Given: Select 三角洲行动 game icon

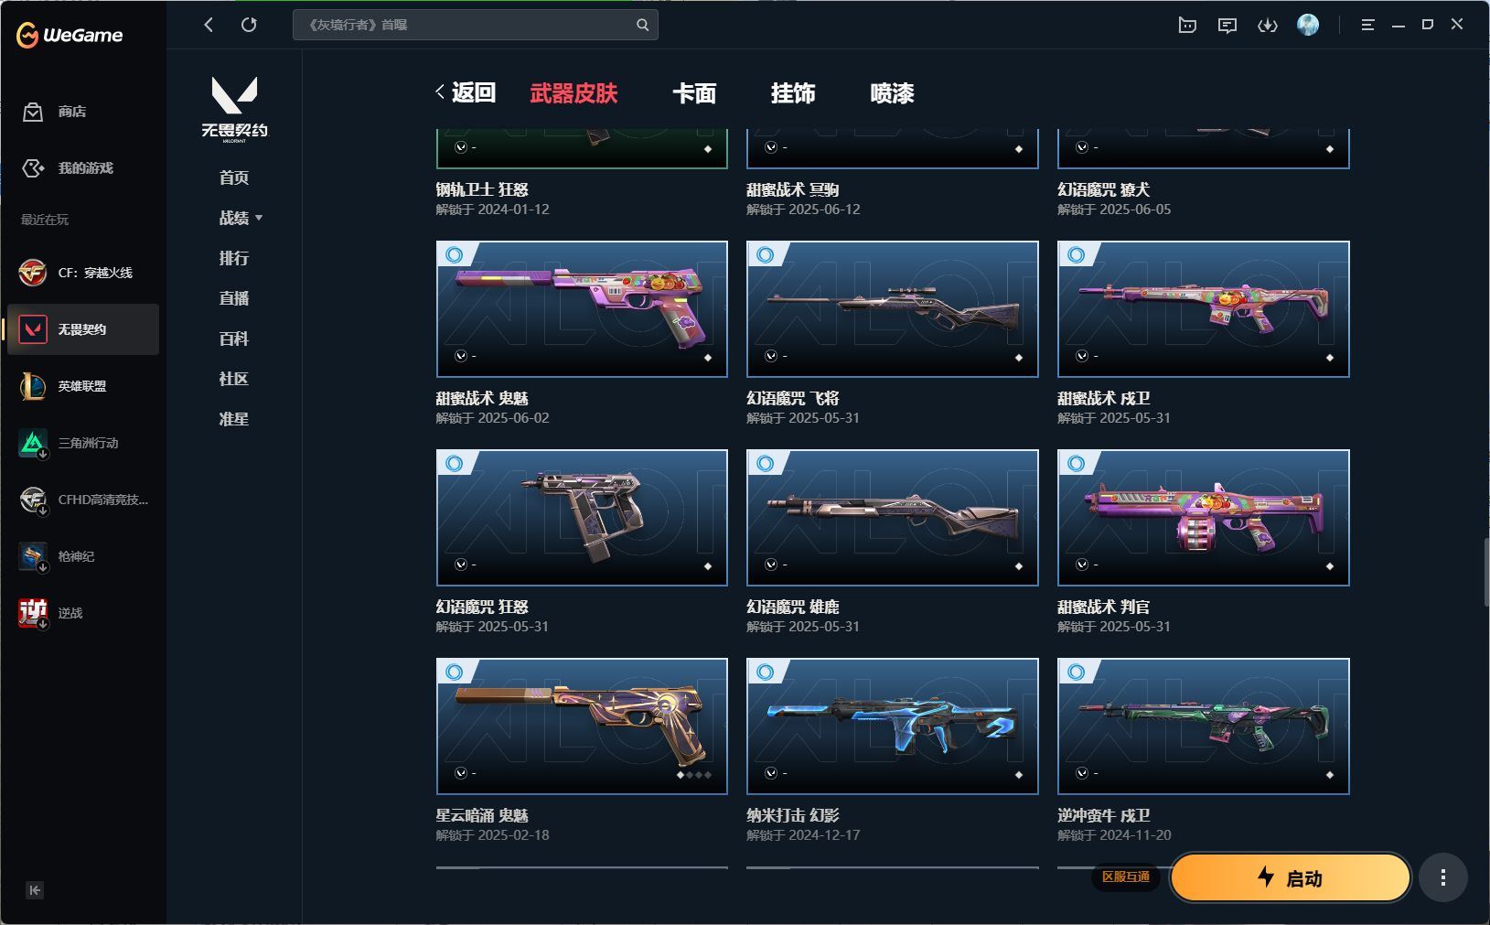Looking at the screenshot, I should pyautogui.click(x=33, y=443).
